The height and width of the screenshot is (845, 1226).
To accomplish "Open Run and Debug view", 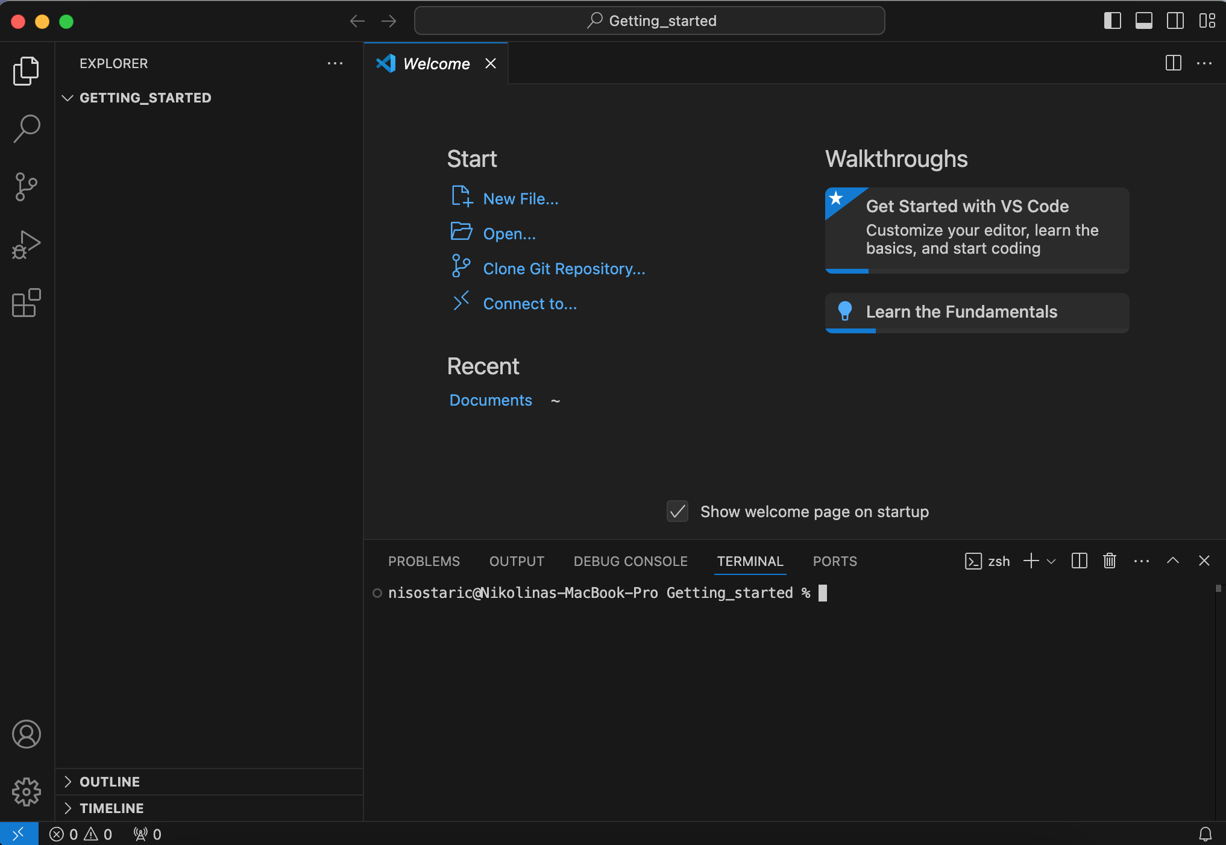I will pos(27,245).
